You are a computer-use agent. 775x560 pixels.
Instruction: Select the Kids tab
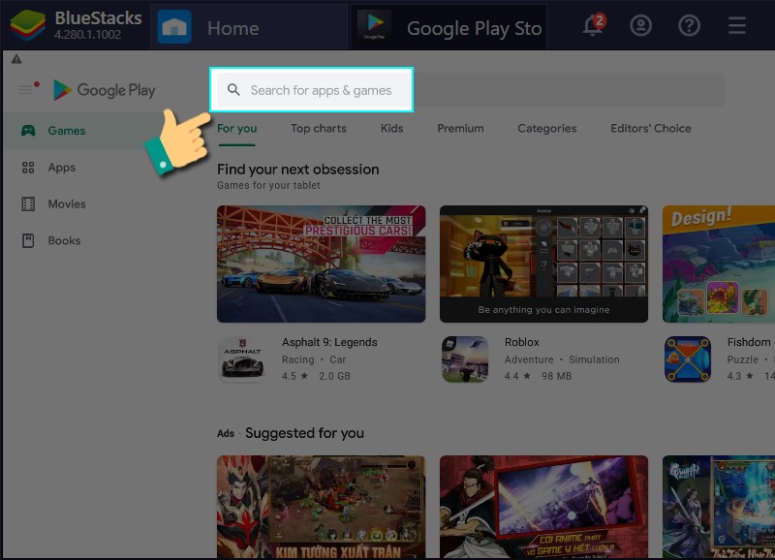[x=391, y=128]
